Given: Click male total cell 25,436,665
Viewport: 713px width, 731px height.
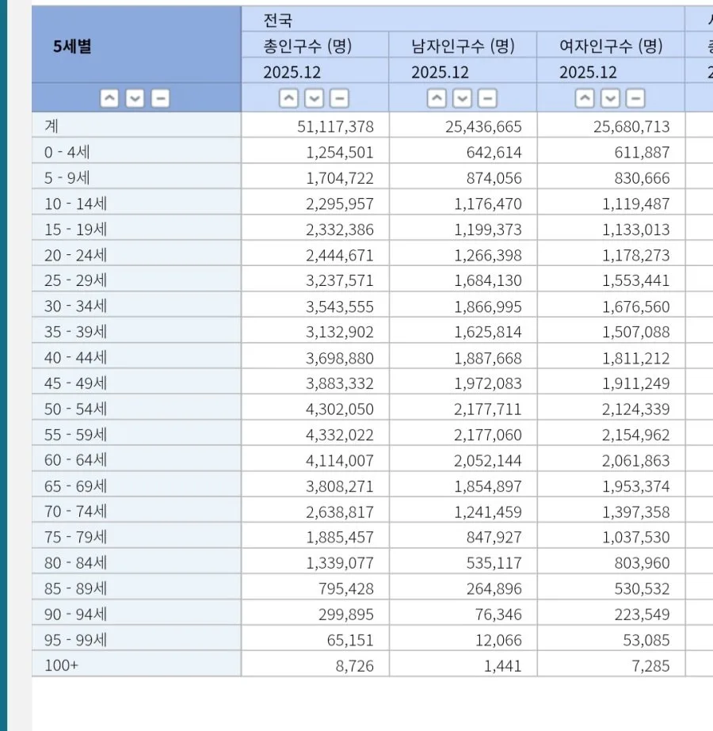Looking at the screenshot, I should [463, 125].
